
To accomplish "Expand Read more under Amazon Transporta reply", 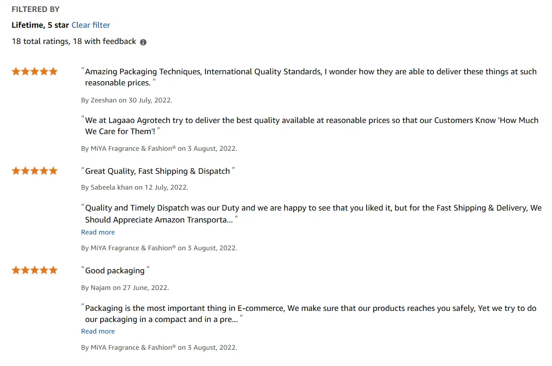I will click(98, 232).
